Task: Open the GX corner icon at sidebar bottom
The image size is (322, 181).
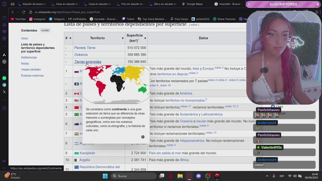Action: pos(4,161)
